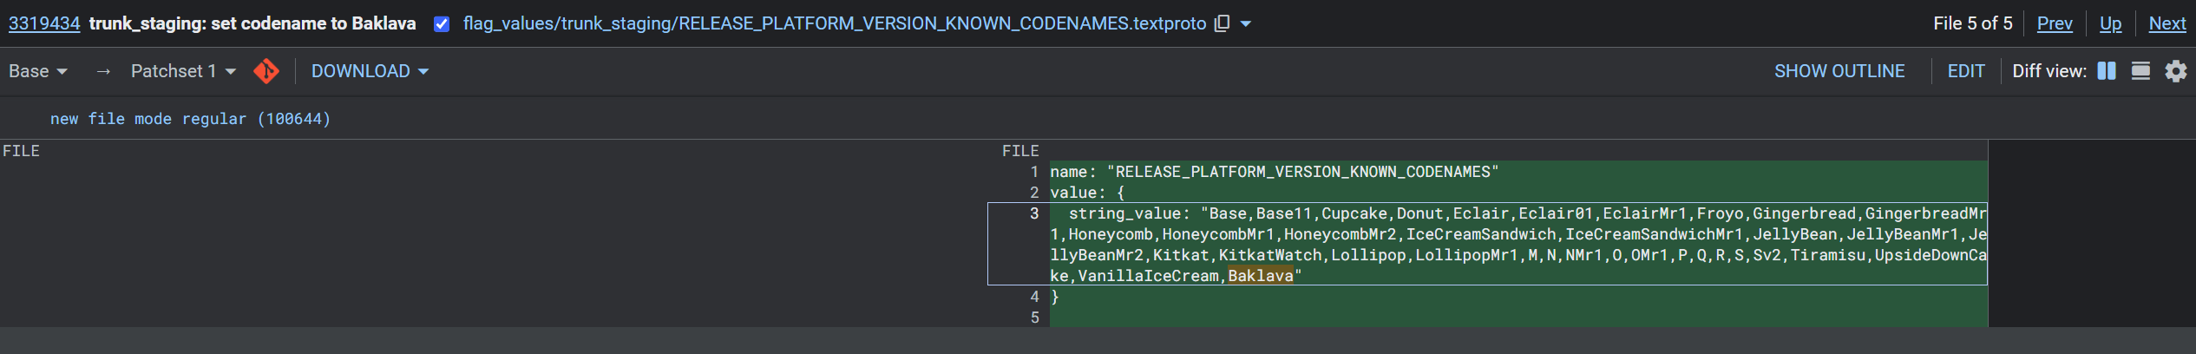The height and width of the screenshot is (354, 2196).
Task: Click the file path RELEASE_PLATFORM_VERSION_KNOWN_CODENAMES.textproto
Action: coord(834,23)
